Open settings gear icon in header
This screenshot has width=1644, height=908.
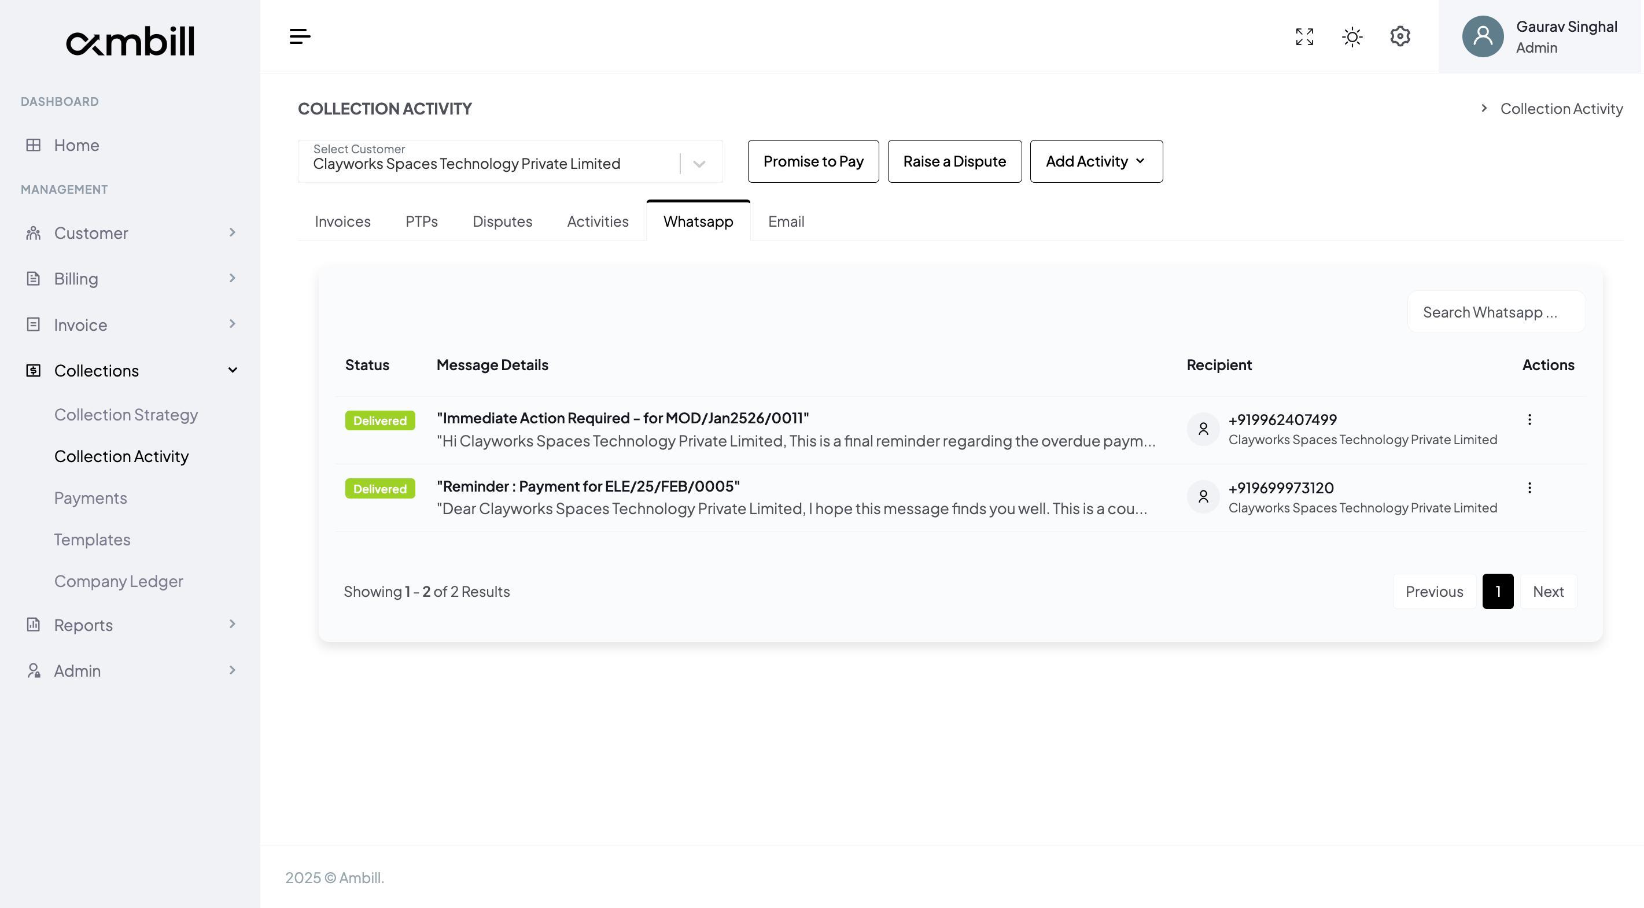pyautogui.click(x=1399, y=36)
